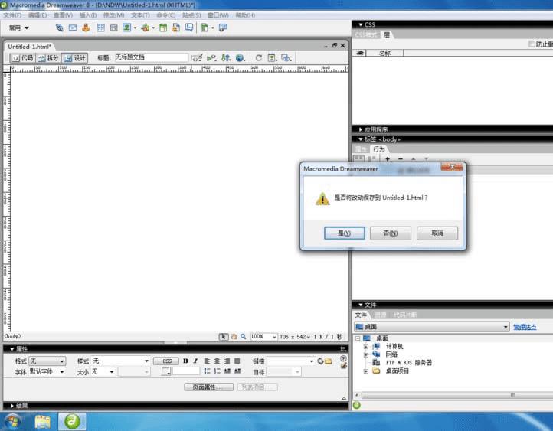Click preview in browser globe icon

[241, 57]
